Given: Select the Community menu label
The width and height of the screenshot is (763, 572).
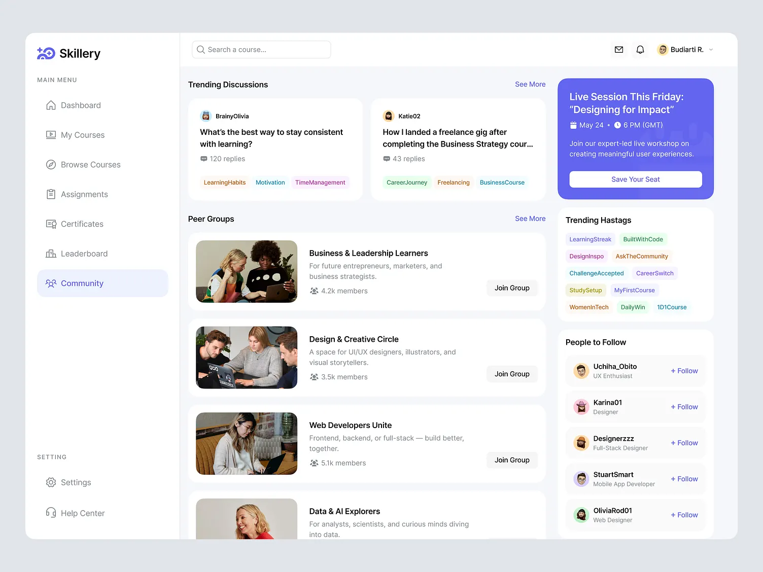Looking at the screenshot, I should point(82,283).
